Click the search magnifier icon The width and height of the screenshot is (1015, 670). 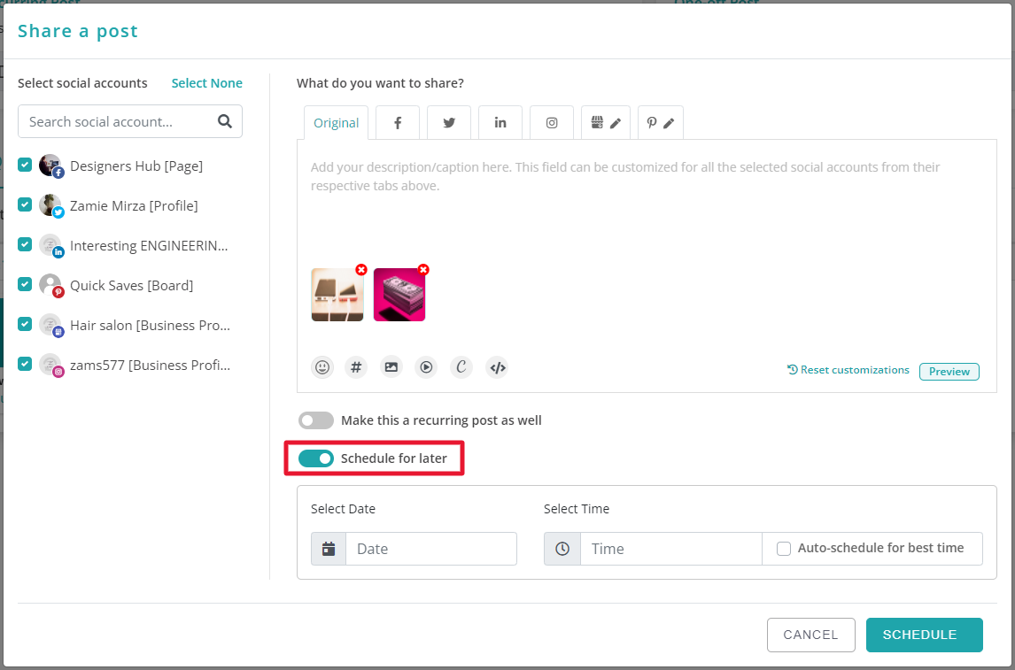[225, 121]
